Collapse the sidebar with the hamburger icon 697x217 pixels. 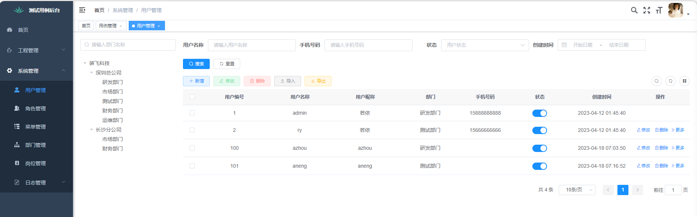coord(82,10)
